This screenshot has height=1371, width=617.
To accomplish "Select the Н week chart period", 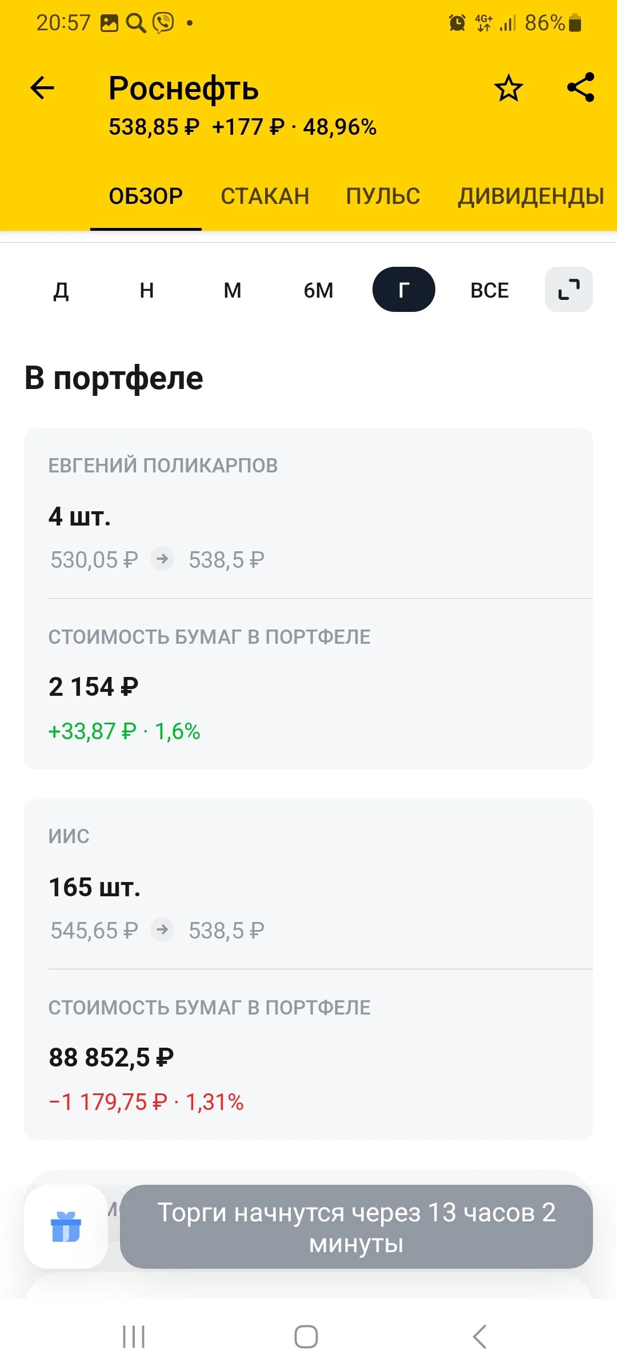I will point(147,290).
